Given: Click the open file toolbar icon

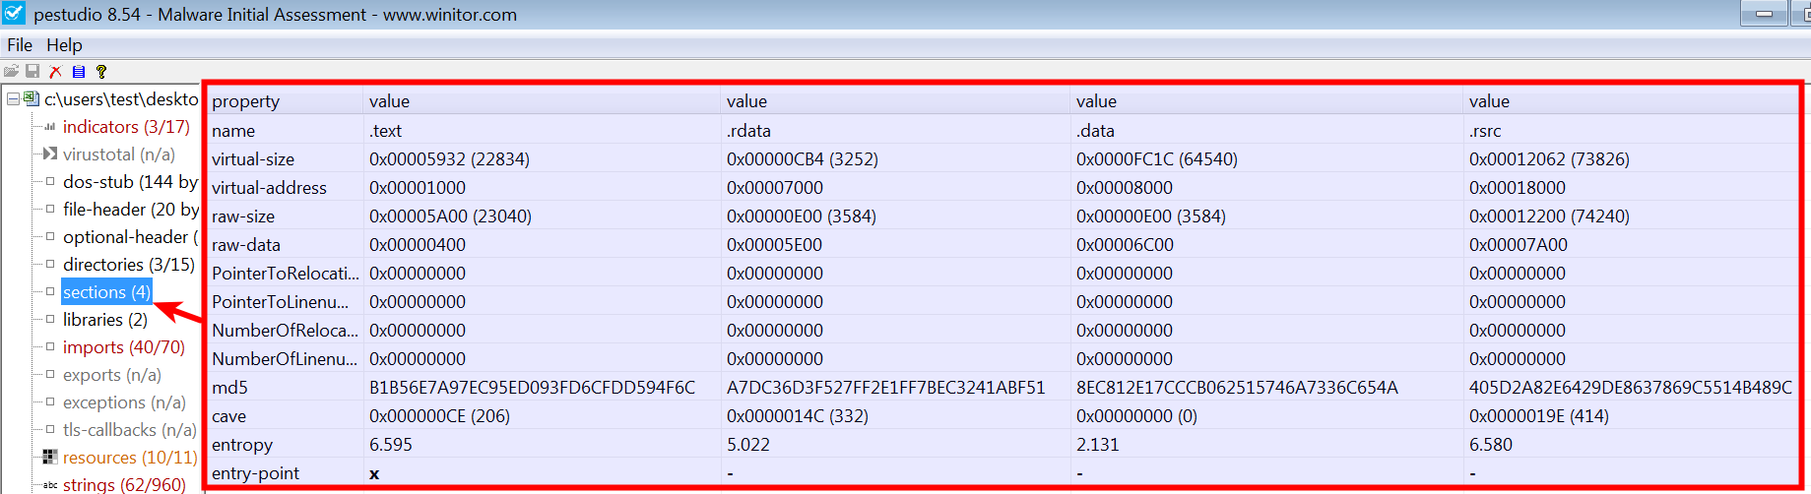Looking at the screenshot, I should (11, 71).
